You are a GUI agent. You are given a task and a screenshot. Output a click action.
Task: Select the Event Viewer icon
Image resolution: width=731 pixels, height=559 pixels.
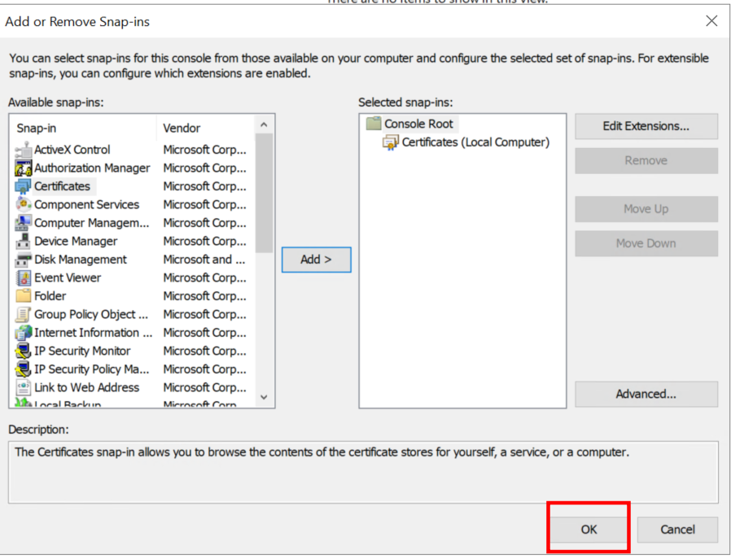23,278
